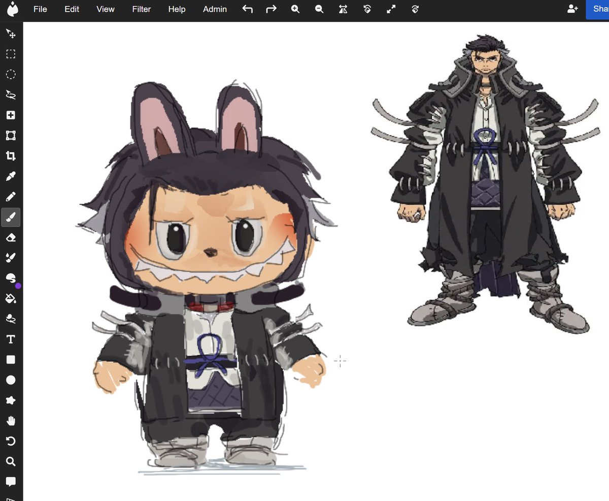Zoom in with the plus magnifier icon
This screenshot has height=501, width=609.
[x=295, y=9]
